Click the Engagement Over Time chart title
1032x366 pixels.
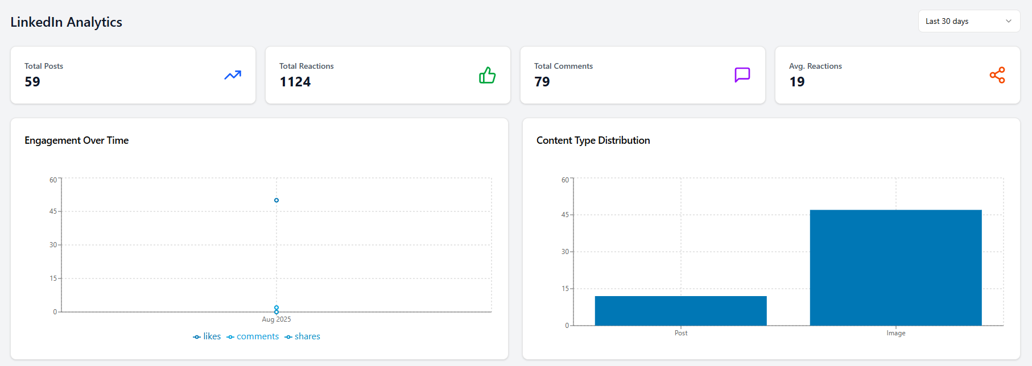pyautogui.click(x=76, y=140)
